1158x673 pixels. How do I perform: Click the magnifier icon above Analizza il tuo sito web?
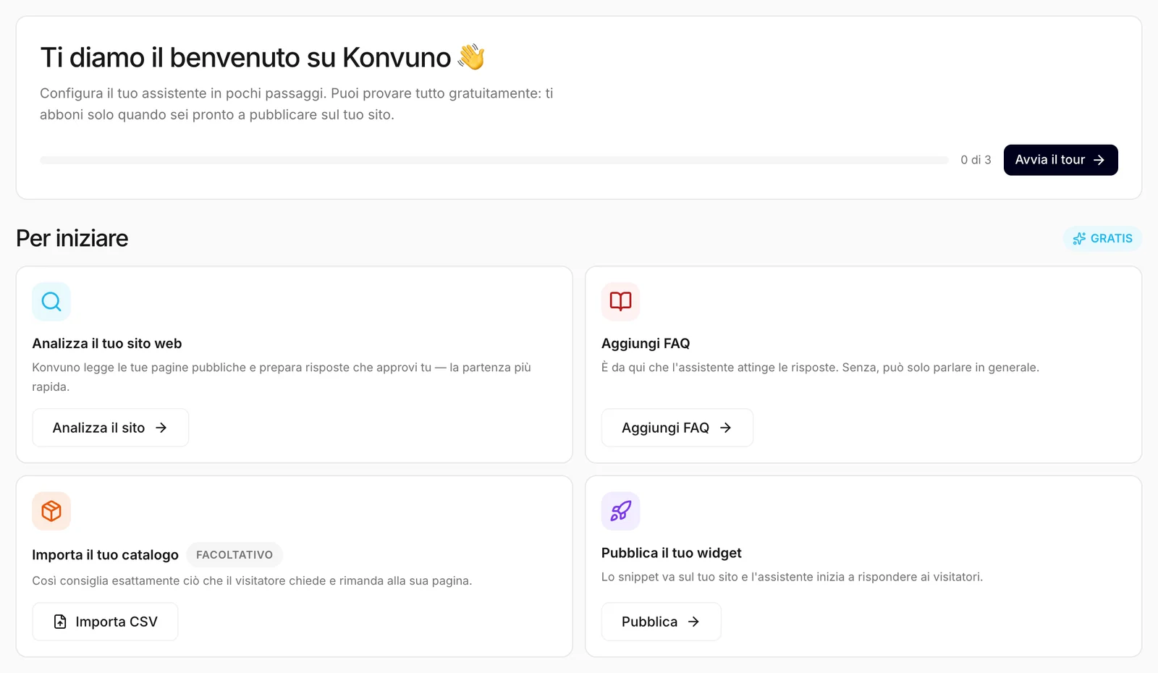(x=51, y=301)
